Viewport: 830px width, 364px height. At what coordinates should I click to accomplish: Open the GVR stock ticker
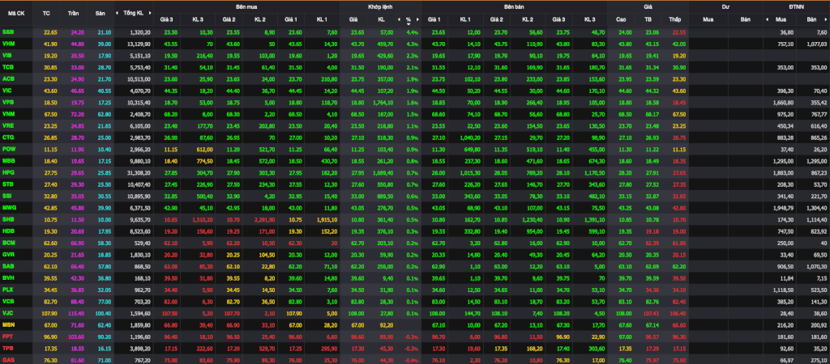[8, 254]
